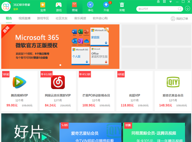Switch to the 精选 tab

coord(9,18)
